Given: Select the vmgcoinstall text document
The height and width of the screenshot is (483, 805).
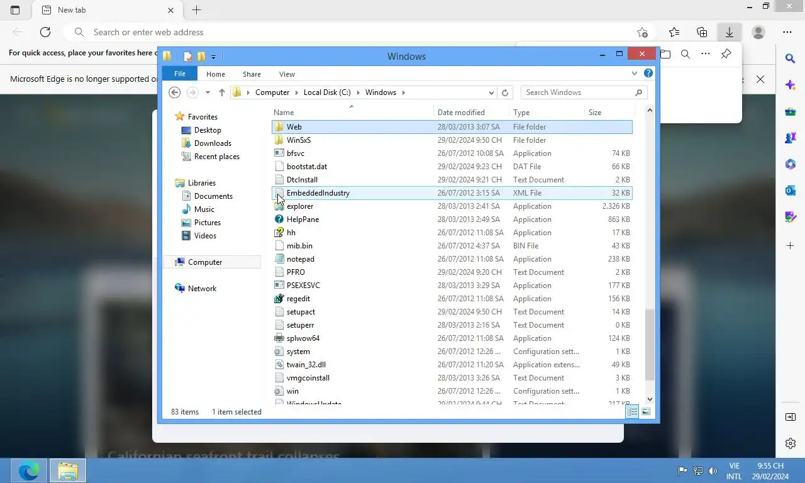Looking at the screenshot, I should [x=308, y=378].
